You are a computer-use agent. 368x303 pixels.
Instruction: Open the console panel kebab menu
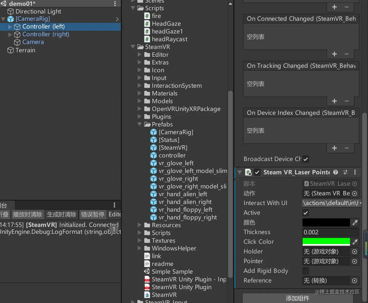point(114,205)
